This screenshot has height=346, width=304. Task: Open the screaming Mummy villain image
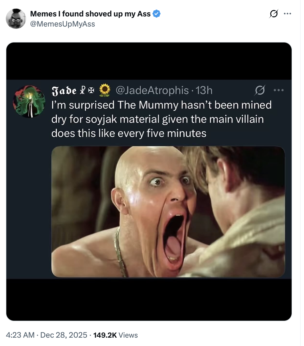click(168, 212)
